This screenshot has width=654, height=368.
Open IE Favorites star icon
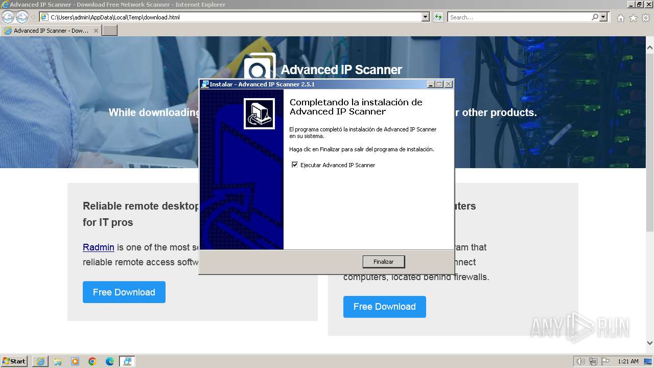click(633, 18)
